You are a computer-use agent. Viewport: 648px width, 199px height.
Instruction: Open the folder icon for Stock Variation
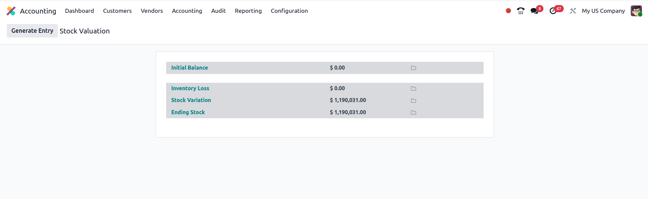(413, 101)
